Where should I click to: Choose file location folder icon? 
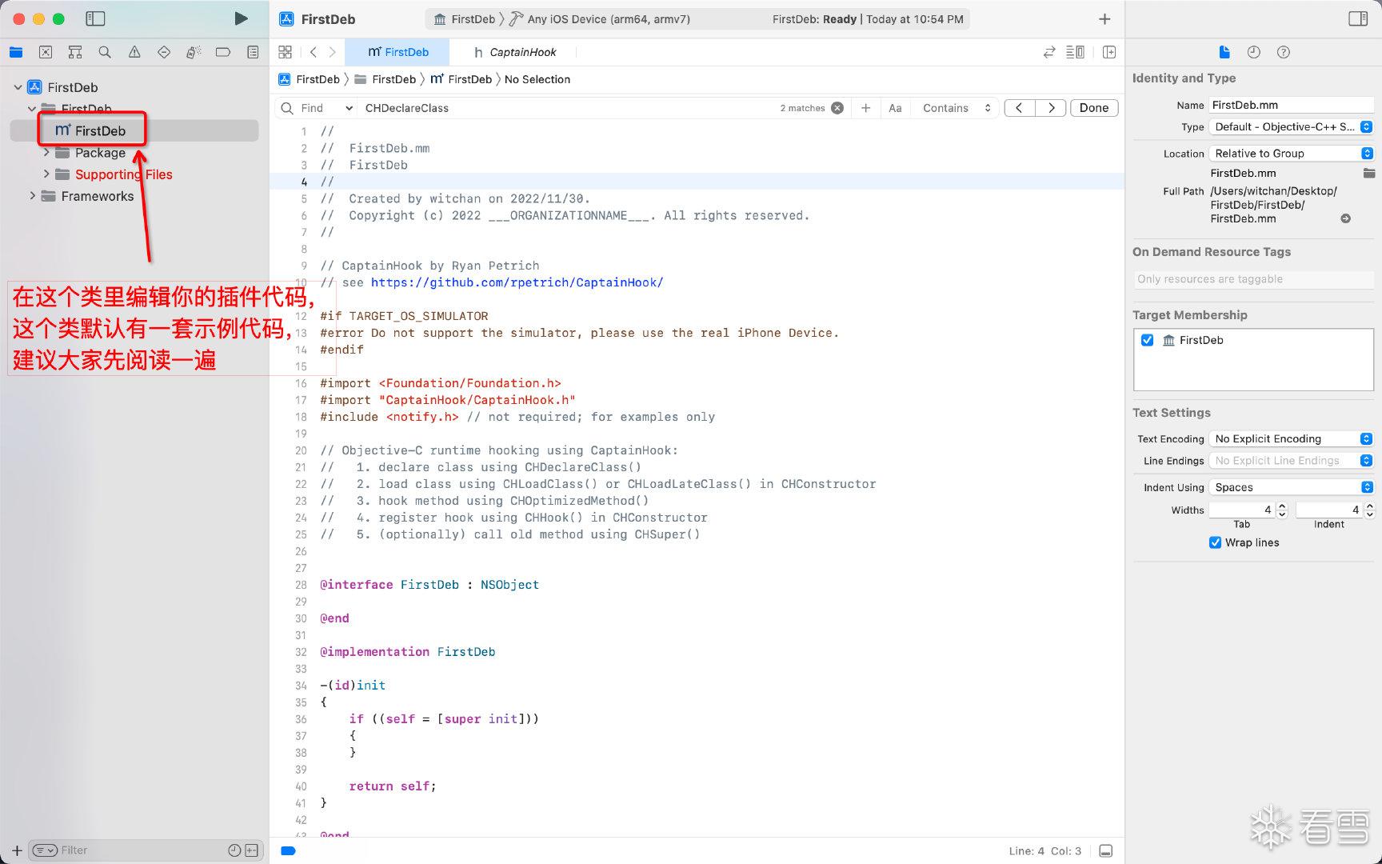(x=1368, y=173)
